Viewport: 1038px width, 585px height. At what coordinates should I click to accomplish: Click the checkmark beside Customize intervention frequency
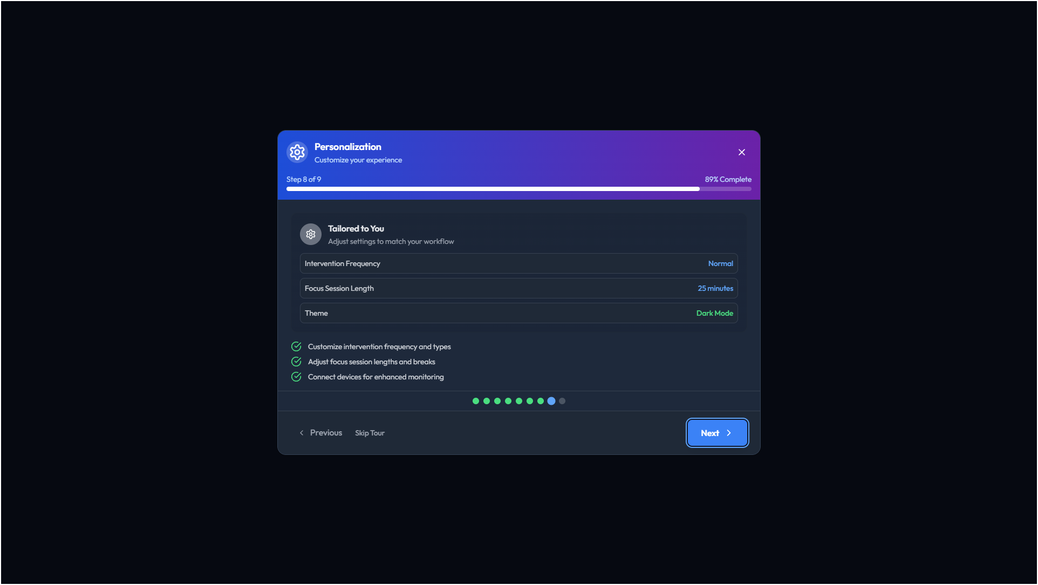coord(296,346)
